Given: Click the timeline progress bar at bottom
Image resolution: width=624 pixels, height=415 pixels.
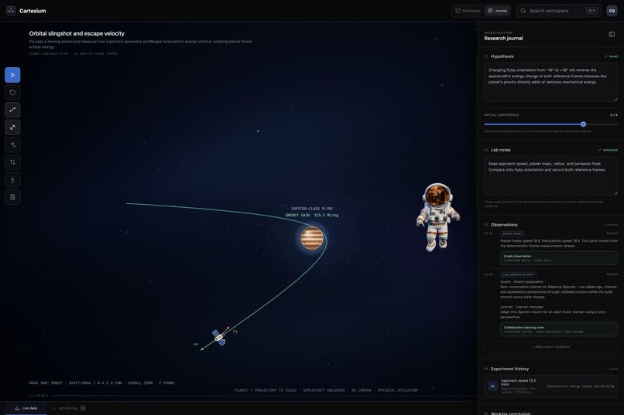Looking at the screenshot, I should click(x=265, y=396).
